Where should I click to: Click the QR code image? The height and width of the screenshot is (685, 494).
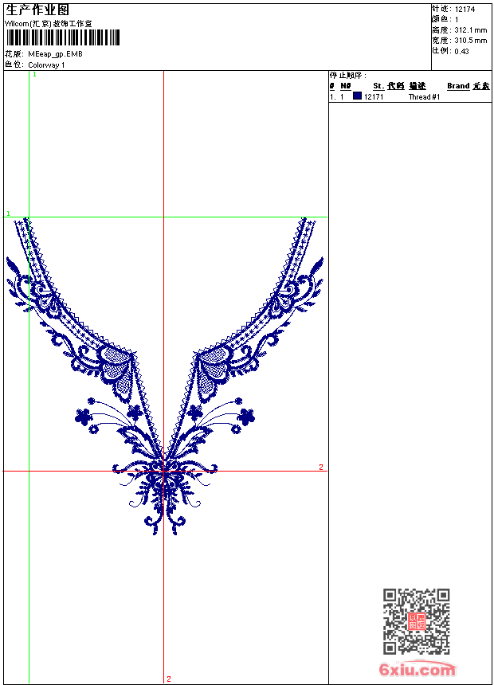click(x=416, y=621)
